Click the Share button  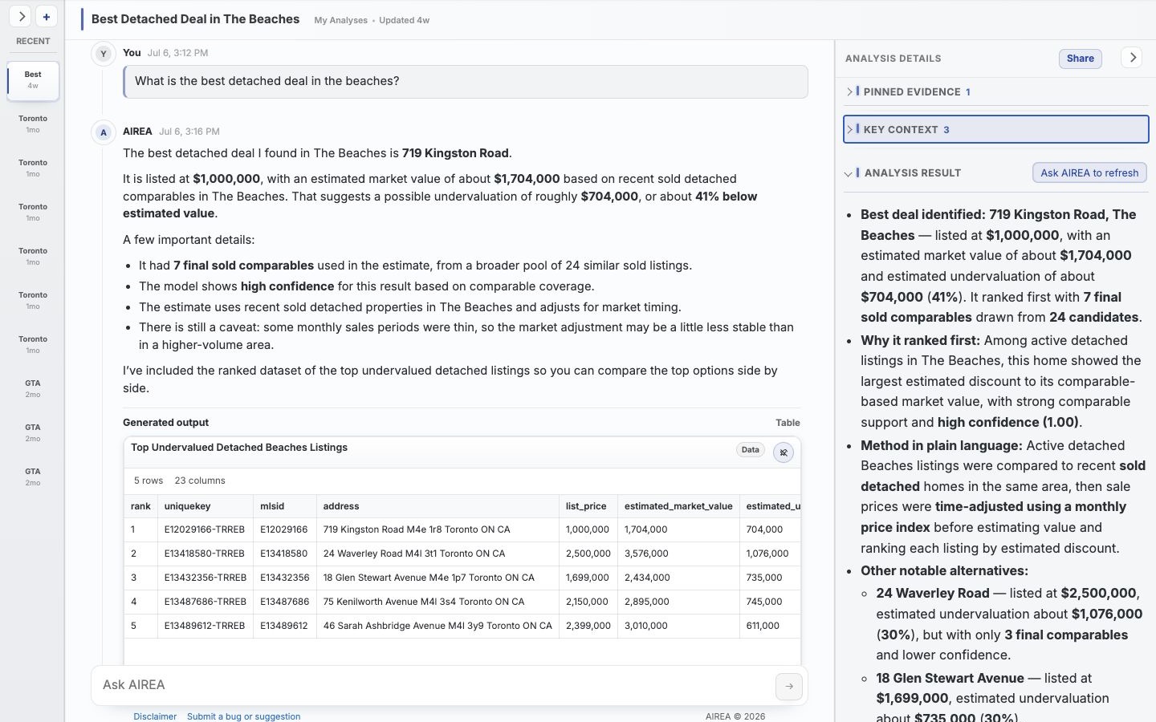[x=1080, y=59]
